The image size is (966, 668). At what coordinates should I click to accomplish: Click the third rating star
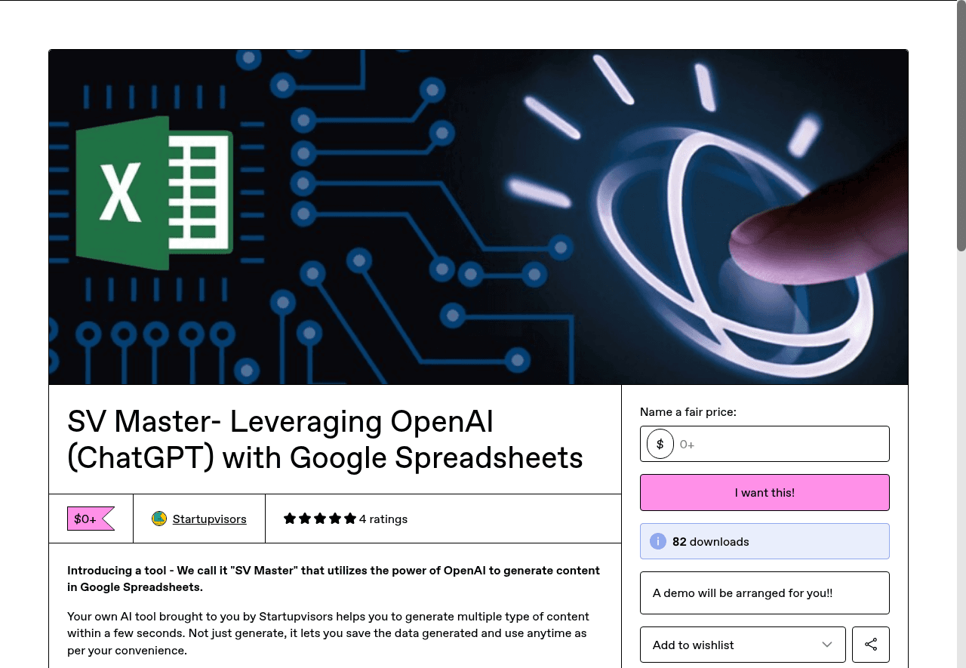[x=320, y=519]
